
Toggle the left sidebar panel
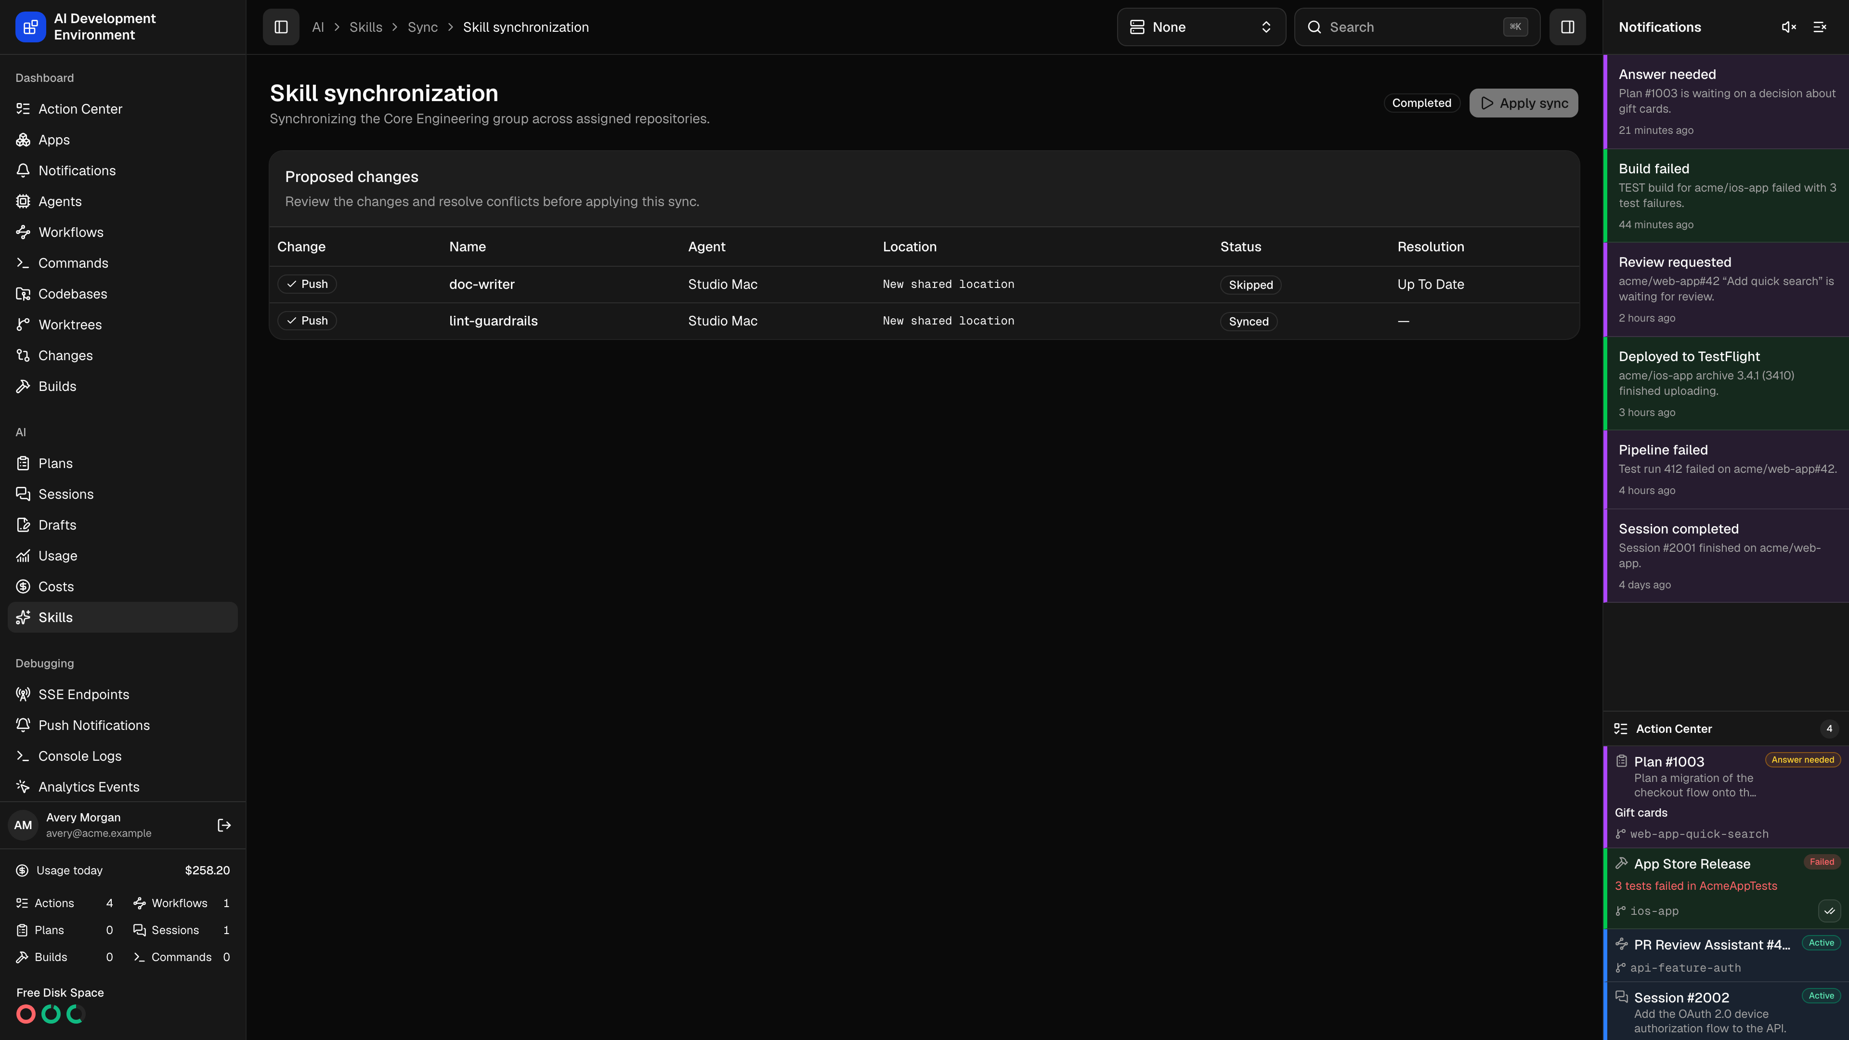coord(281,27)
